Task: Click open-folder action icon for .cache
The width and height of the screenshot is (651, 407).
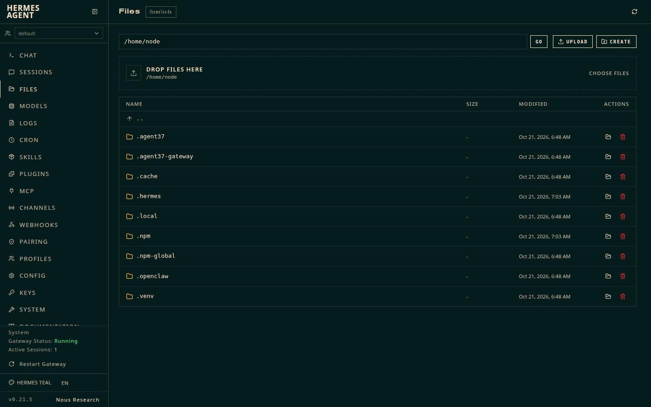Action: click(x=608, y=177)
